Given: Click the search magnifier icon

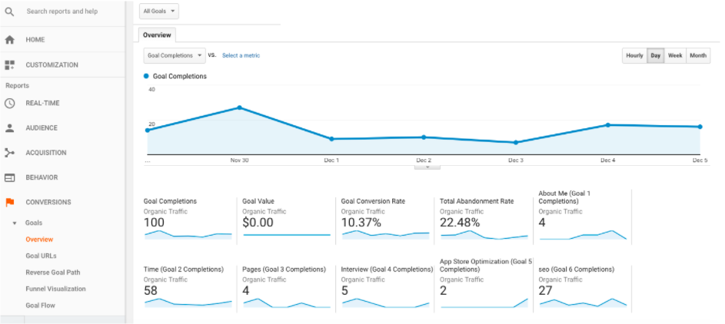Looking at the screenshot, I should point(10,12).
